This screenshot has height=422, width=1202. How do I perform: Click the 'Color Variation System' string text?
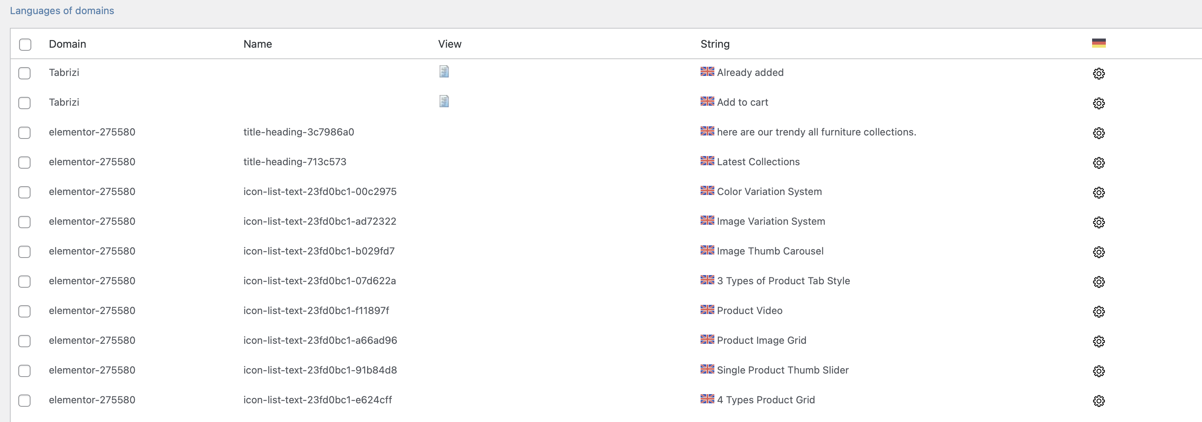[769, 192]
